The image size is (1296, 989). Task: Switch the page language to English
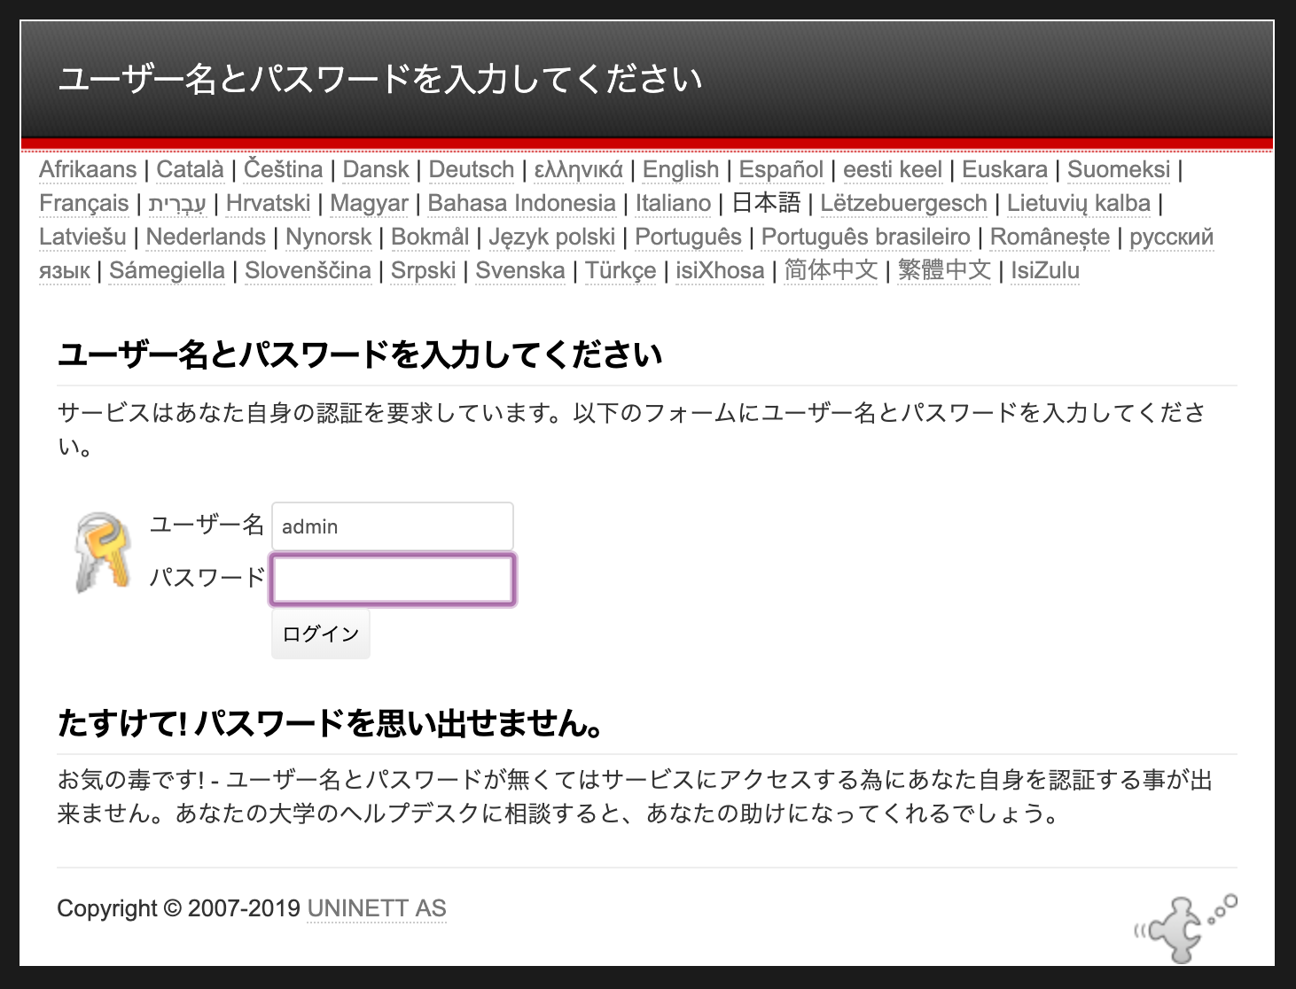679,168
